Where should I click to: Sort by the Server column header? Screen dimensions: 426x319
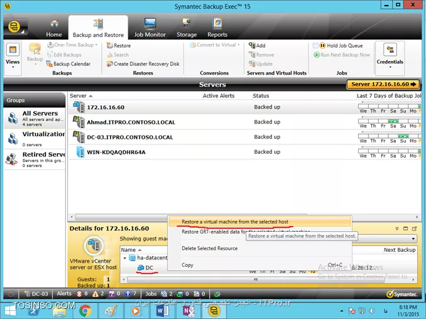click(81, 96)
